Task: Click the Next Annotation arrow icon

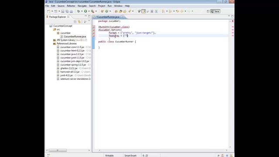Action: [x=163, y=11]
